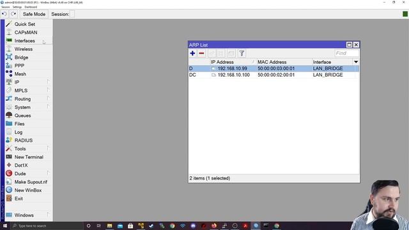Maximize the ARP List window
The width and height of the screenshot is (409, 230).
coord(349,45)
